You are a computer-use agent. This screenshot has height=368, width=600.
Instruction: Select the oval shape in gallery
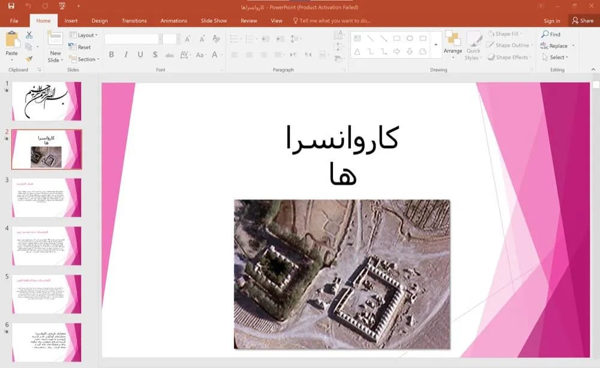coord(410,38)
